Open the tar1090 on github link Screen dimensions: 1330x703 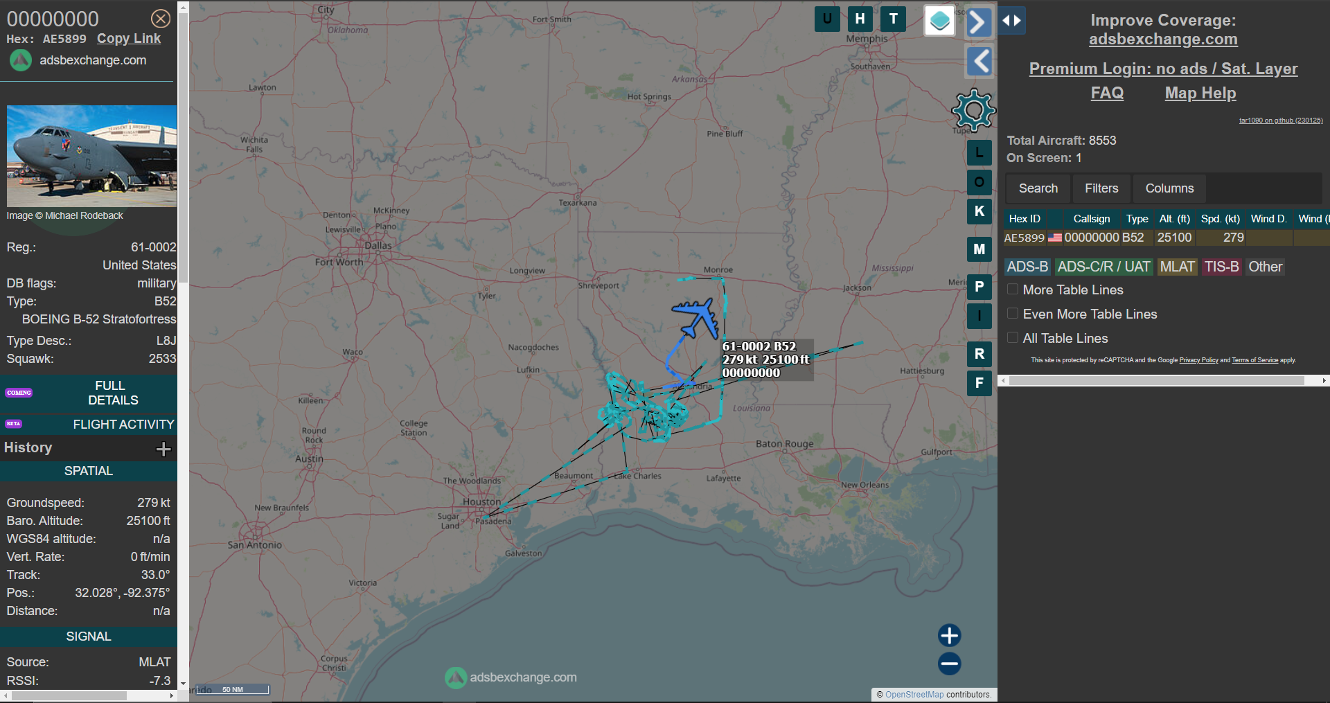1281,121
